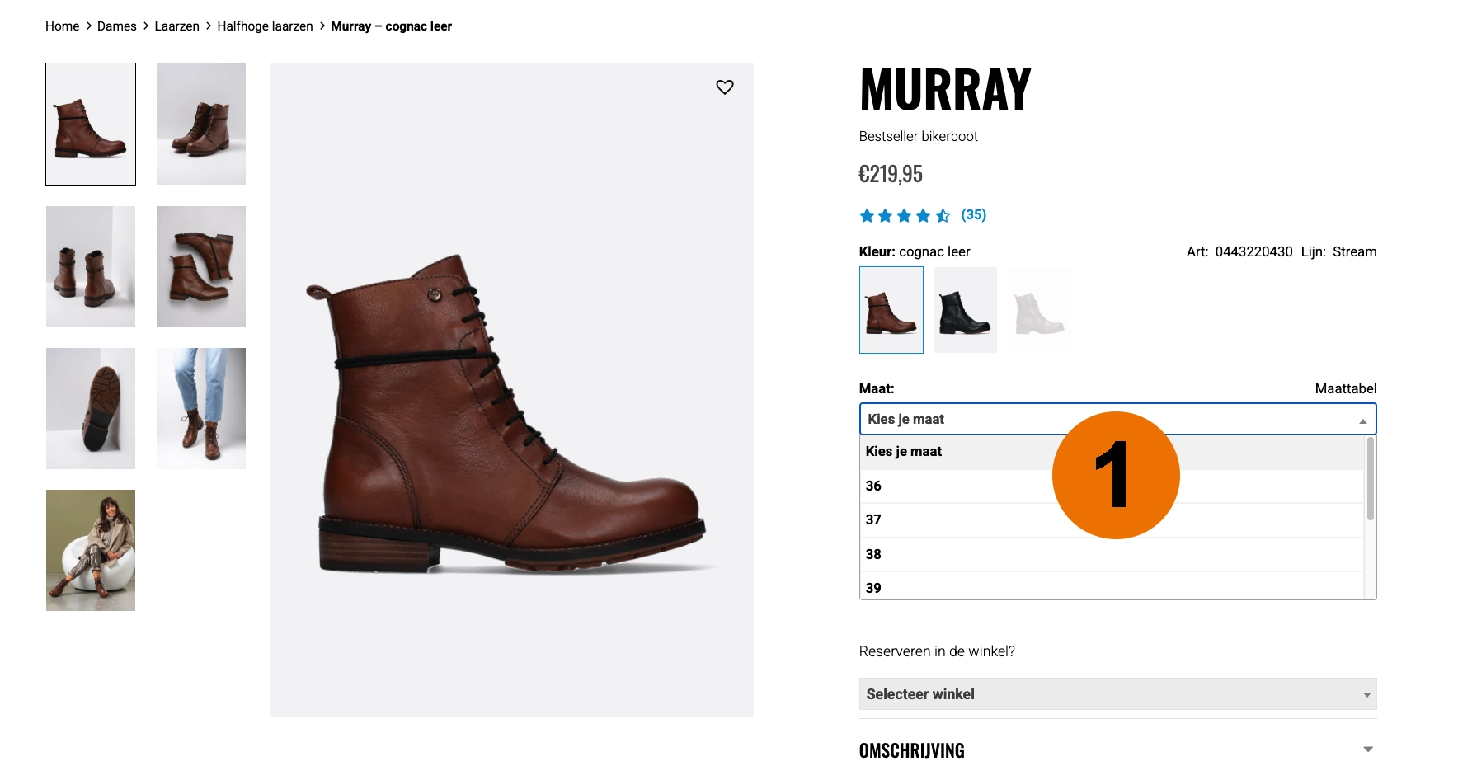Image resolution: width=1458 pixels, height=780 pixels.
Task: Collapse the Kies je maat dropdown
Action: (1117, 419)
